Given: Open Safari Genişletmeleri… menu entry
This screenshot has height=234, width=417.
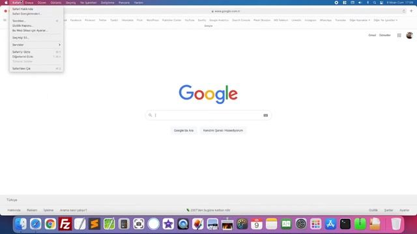Looking at the screenshot, I should tap(36, 14).
